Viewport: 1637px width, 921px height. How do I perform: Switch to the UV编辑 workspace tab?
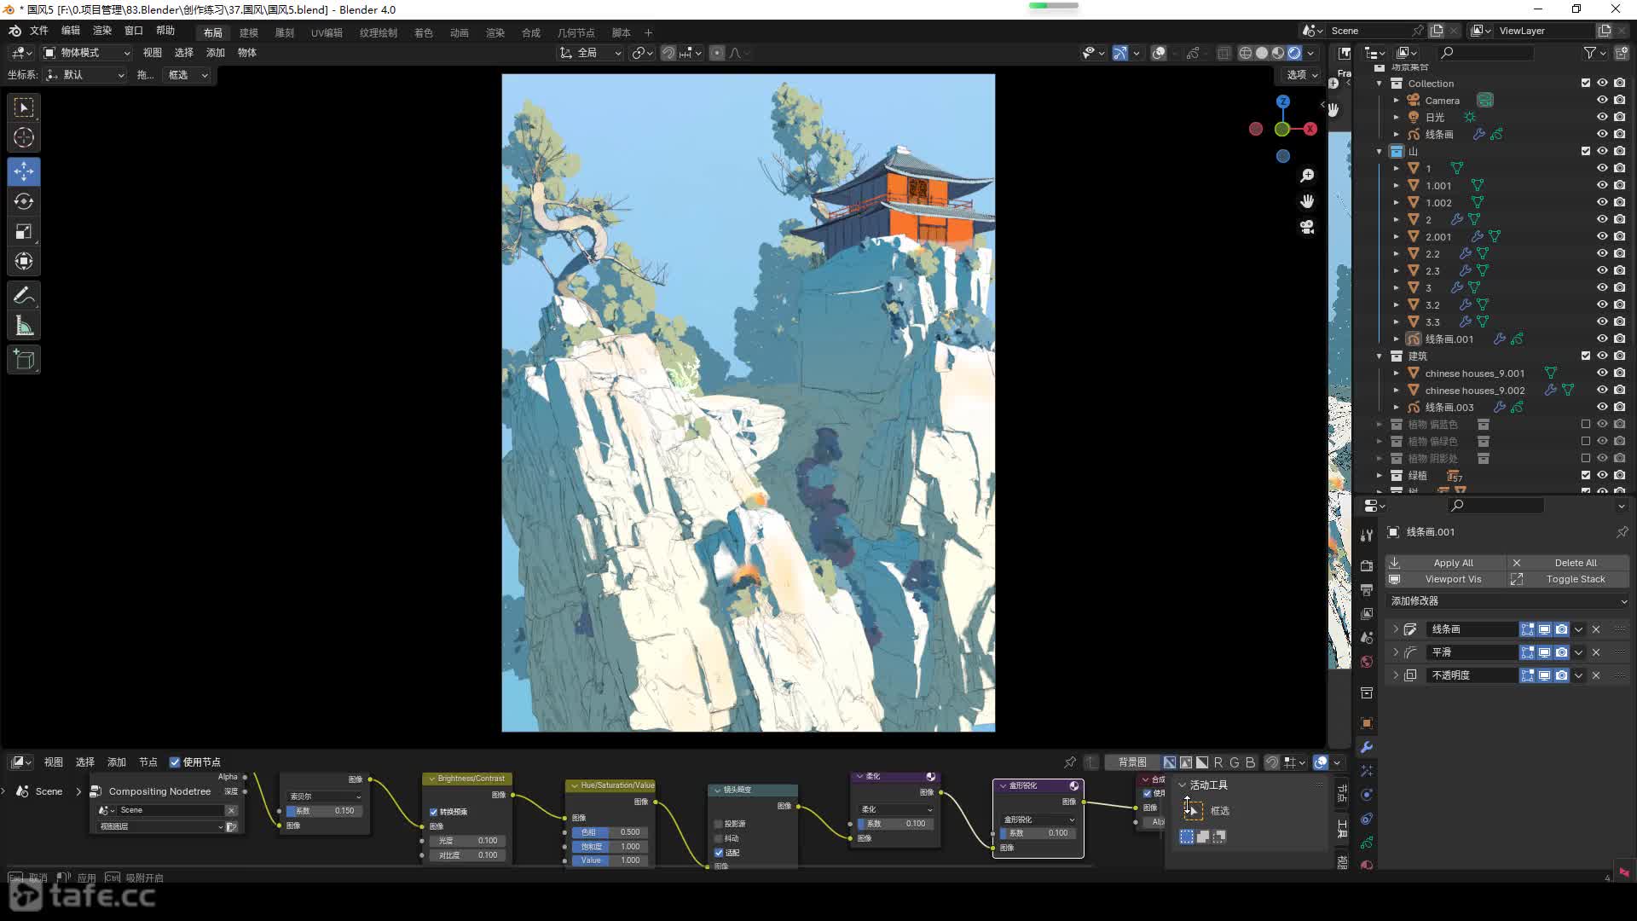pyautogui.click(x=327, y=32)
